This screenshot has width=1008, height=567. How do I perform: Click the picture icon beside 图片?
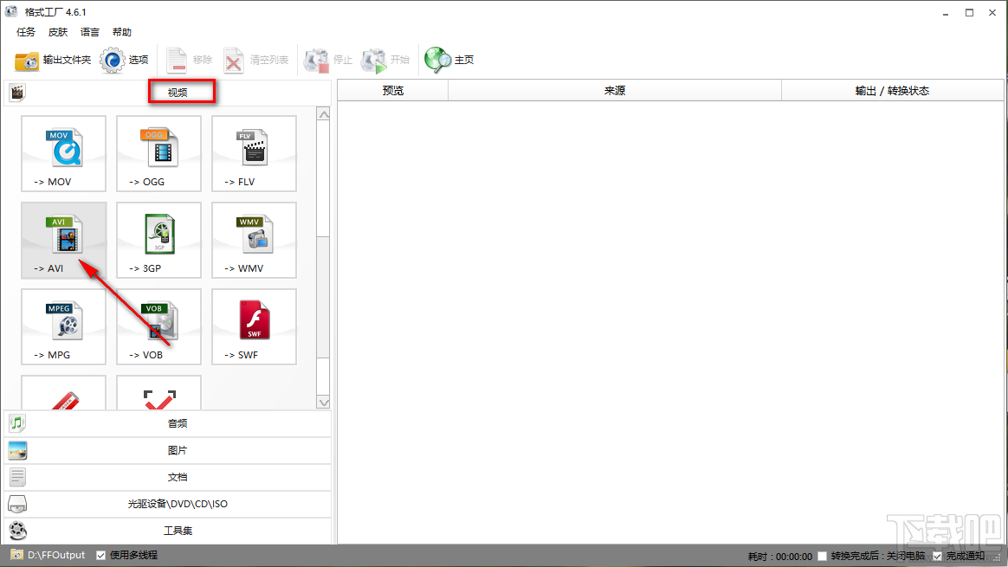[x=17, y=450]
